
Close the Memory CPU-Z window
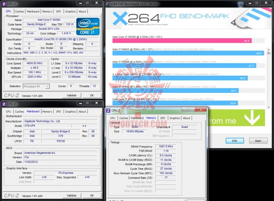(201, 110)
